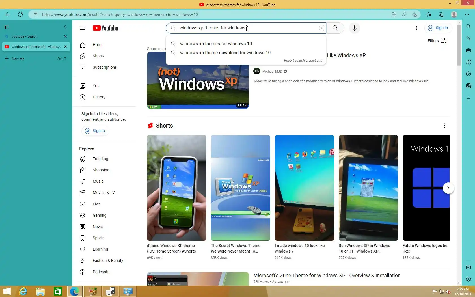The height and width of the screenshot is (297, 475).
Task: Collapse the vertical tabs pane chevron
Action: click(65, 27)
